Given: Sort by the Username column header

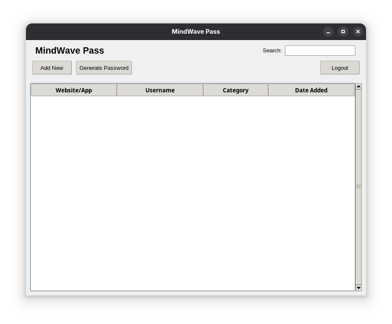Looking at the screenshot, I should coord(160,90).
